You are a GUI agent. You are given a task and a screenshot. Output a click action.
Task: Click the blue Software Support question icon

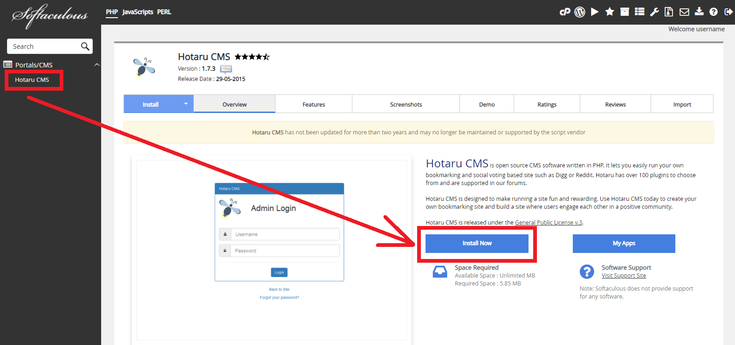point(587,272)
